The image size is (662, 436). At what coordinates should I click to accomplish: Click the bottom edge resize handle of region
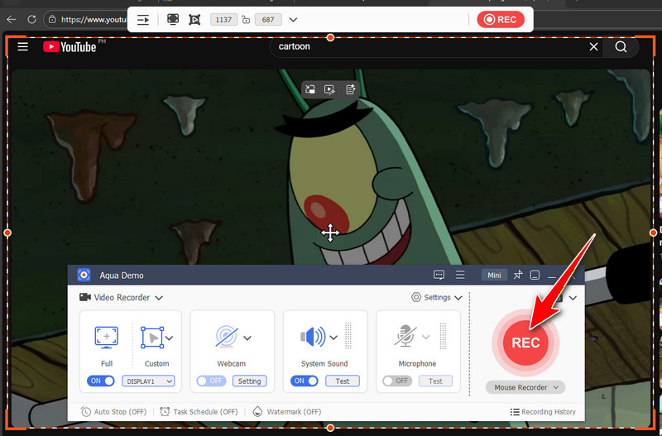tap(330, 429)
